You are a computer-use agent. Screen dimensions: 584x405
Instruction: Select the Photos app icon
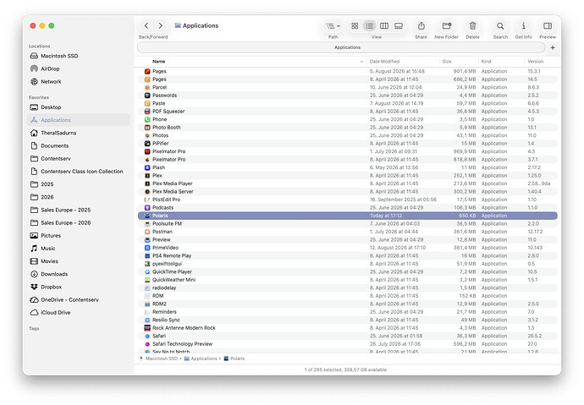coord(147,135)
